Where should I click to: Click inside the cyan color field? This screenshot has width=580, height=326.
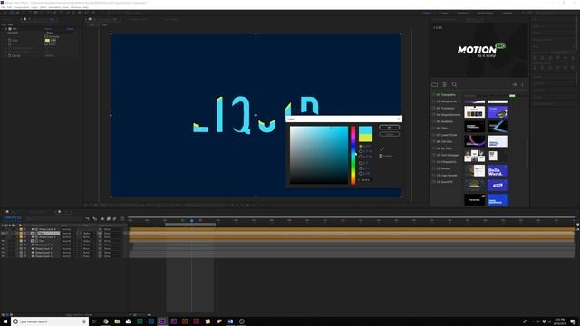[319, 155]
